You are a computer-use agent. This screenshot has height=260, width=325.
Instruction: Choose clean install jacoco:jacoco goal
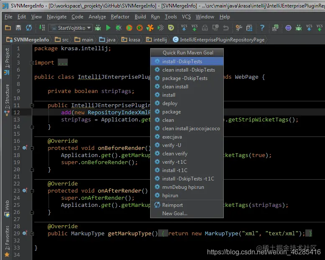[187, 129]
